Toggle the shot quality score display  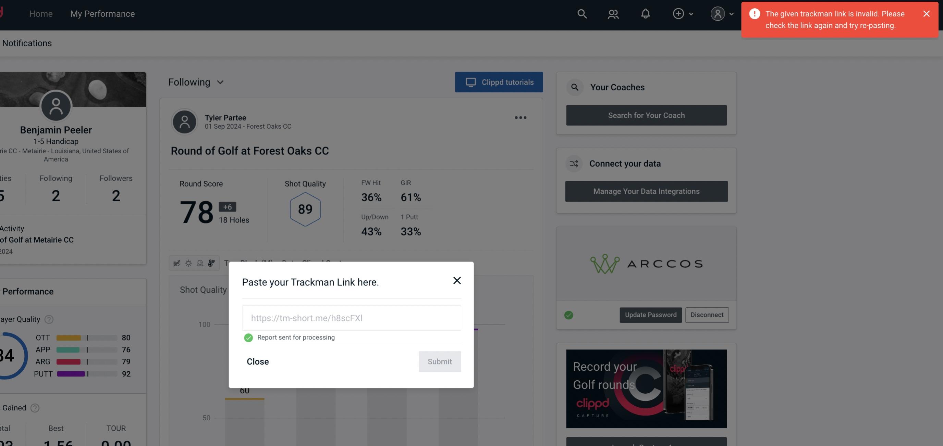305,210
